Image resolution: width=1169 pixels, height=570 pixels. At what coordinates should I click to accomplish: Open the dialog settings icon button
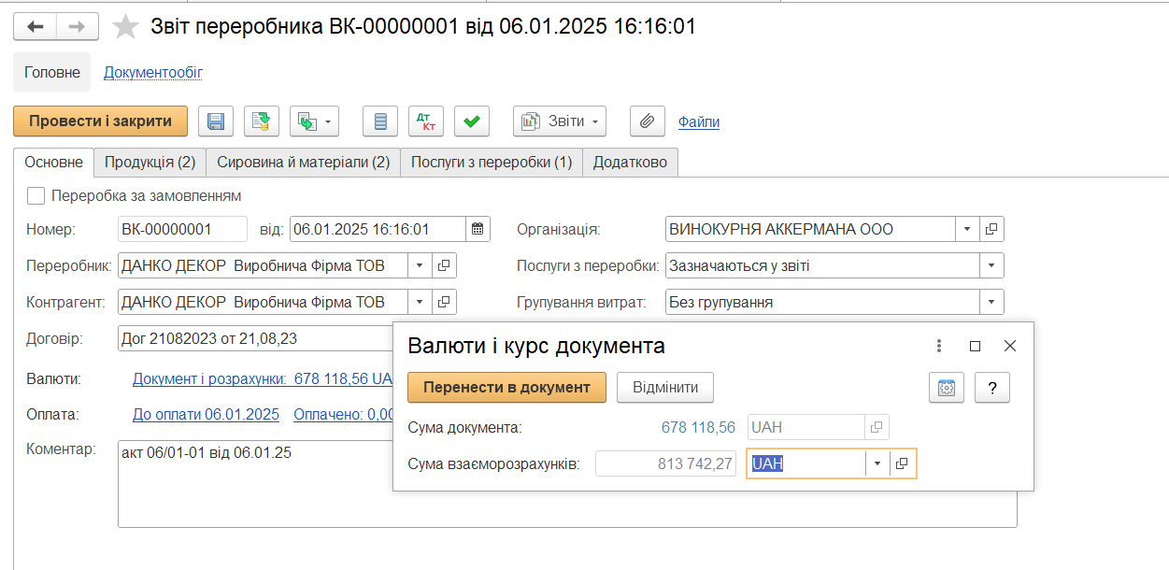(x=946, y=387)
